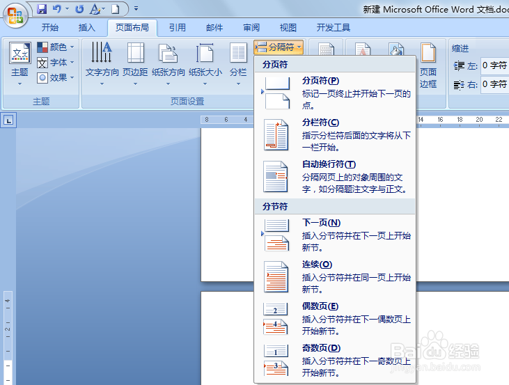Image resolution: width=509 pixels, height=385 pixels.
Task: Insert a 分栏符(C) column break
Action: pyautogui.click(x=335, y=135)
